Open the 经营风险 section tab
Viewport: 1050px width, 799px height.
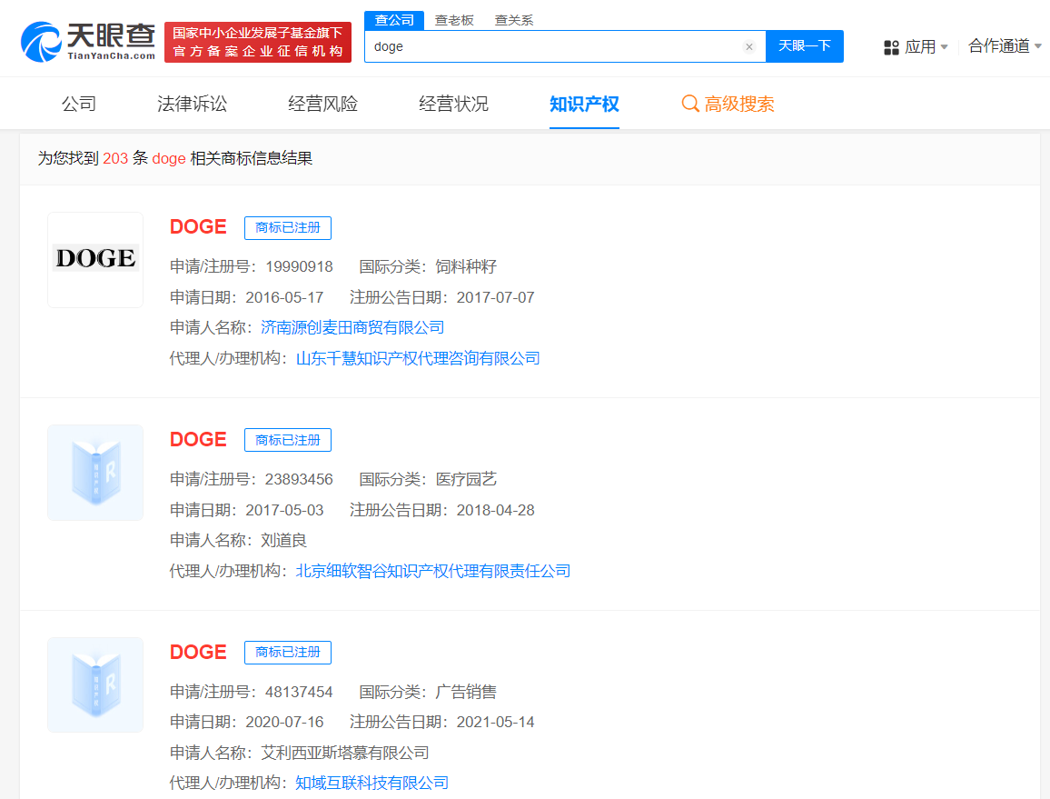pyautogui.click(x=325, y=104)
